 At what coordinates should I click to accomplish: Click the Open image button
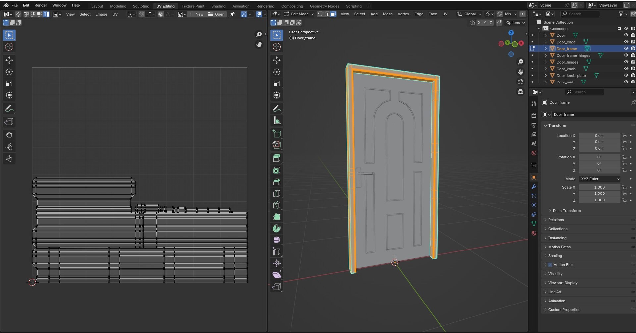click(x=217, y=14)
